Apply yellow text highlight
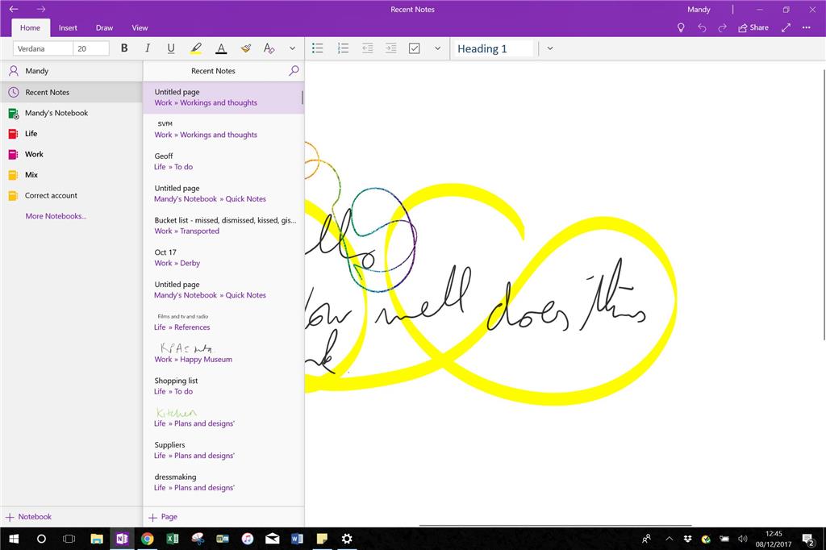Screen dimensions: 826x550 (x=196, y=48)
